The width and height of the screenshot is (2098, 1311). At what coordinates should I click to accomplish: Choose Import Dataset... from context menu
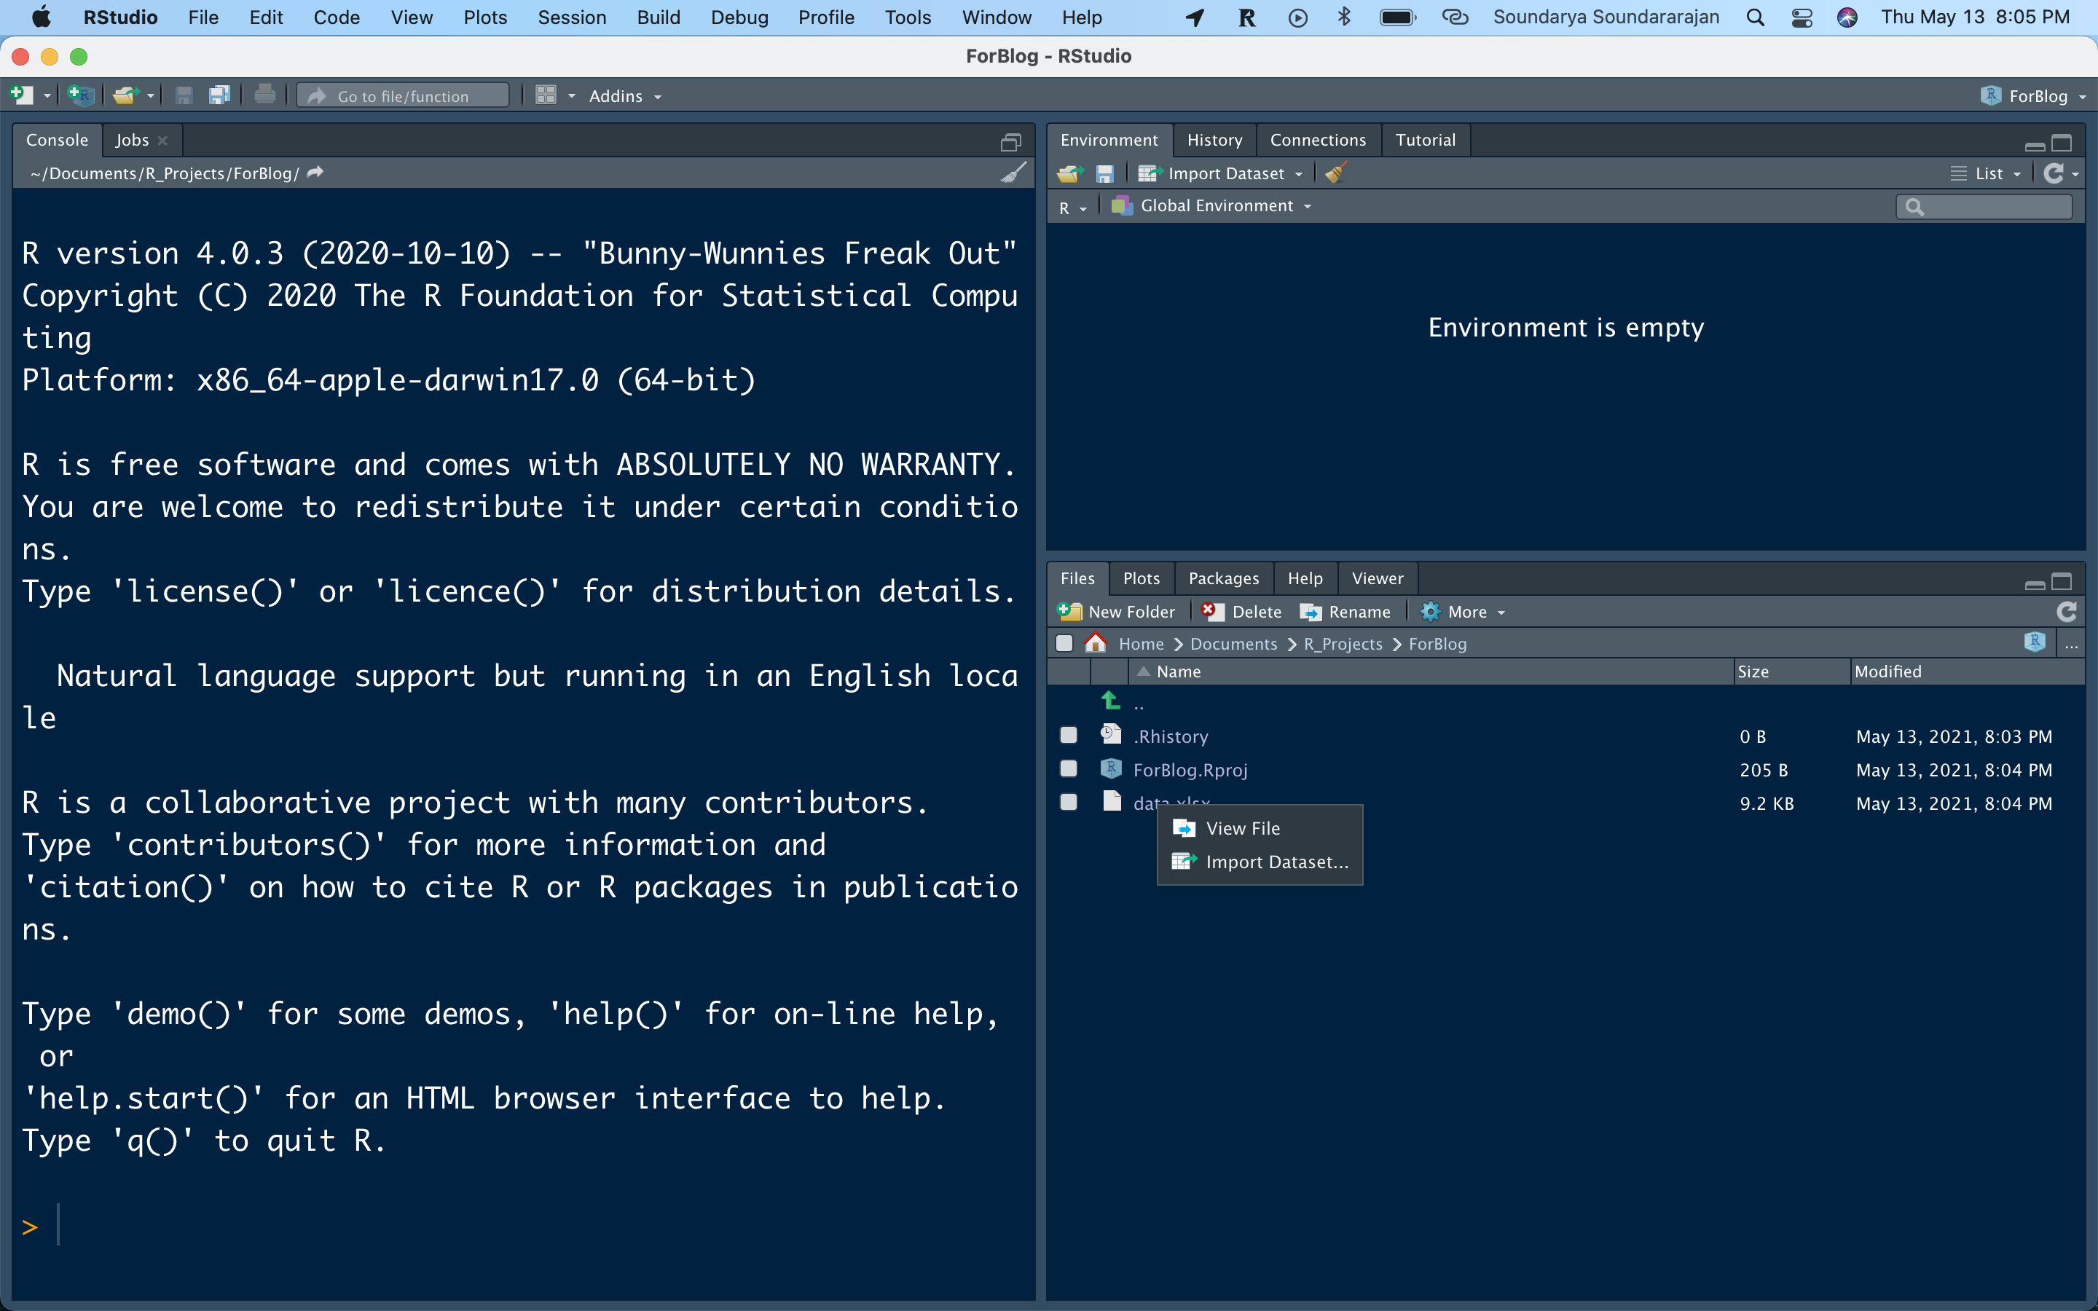point(1260,862)
